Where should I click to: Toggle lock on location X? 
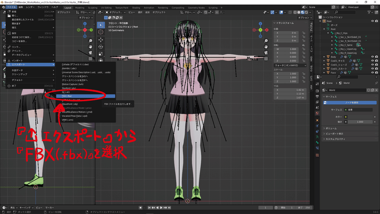(304, 33)
